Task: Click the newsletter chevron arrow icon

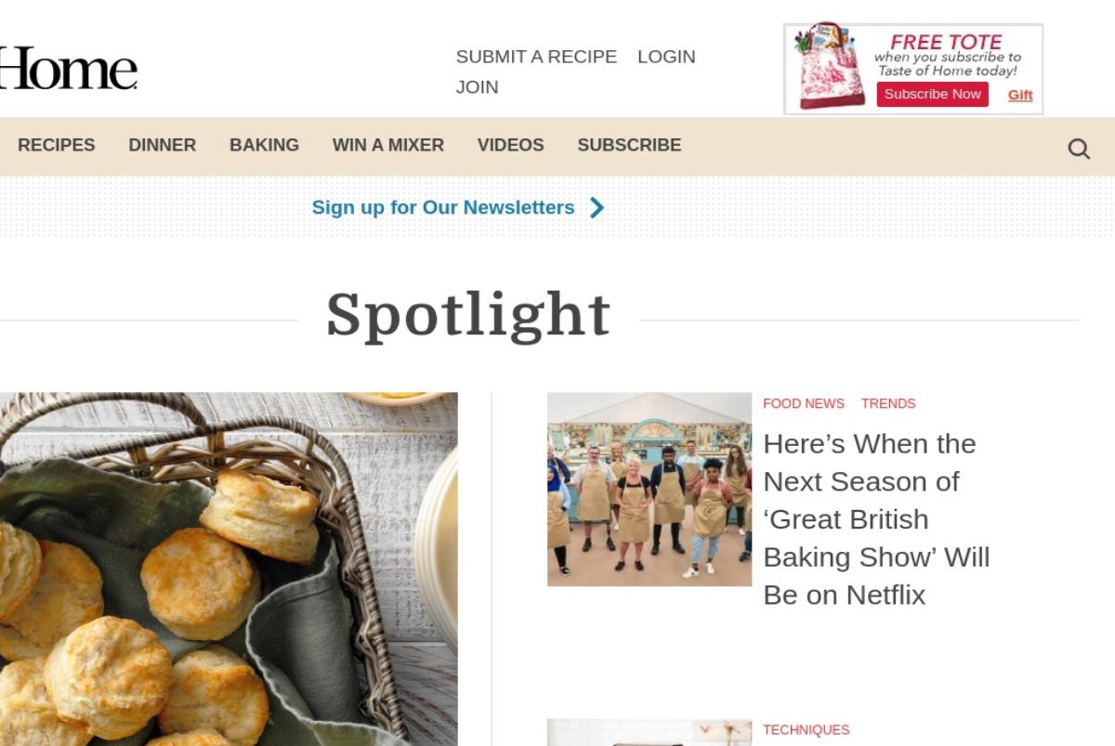Action: pyautogui.click(x=597, y=207)
